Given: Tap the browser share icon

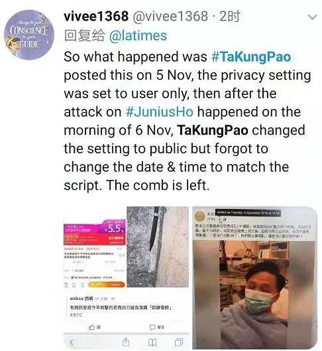Looking at the screenshot, I should pyautogui.click(x=126, y=342).
